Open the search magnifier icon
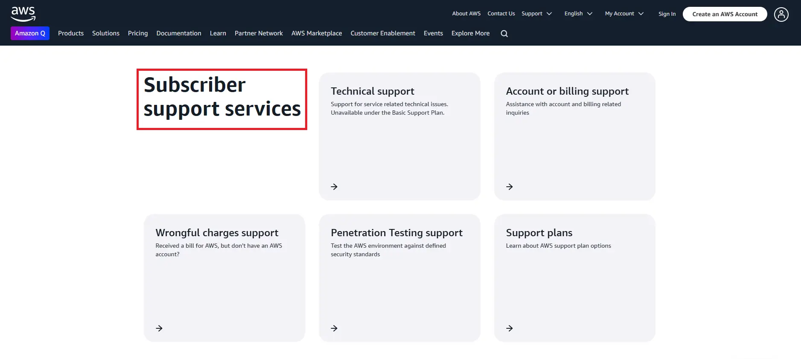 tap(504, 34)
